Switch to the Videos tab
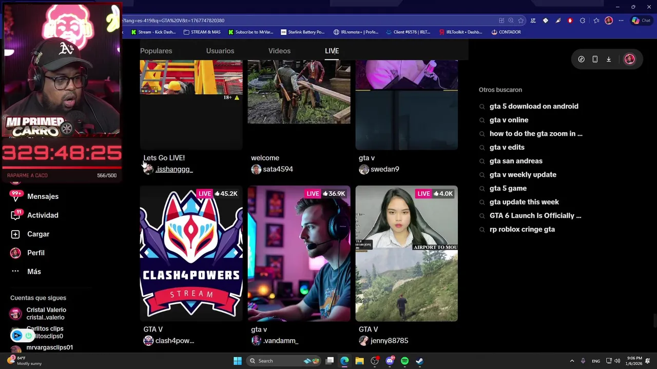This screenshot has height=369, width=657. [x=279, y=51]
